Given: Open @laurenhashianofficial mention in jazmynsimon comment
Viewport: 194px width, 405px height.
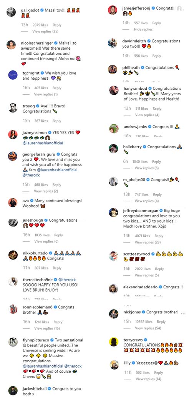Looking at the screenshot, I should coord(43,143).
